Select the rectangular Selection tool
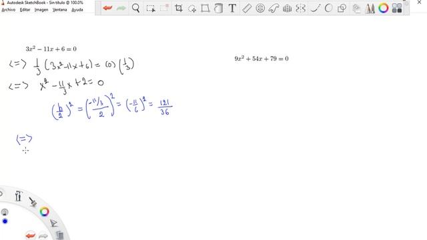 (x=151, y=9)
